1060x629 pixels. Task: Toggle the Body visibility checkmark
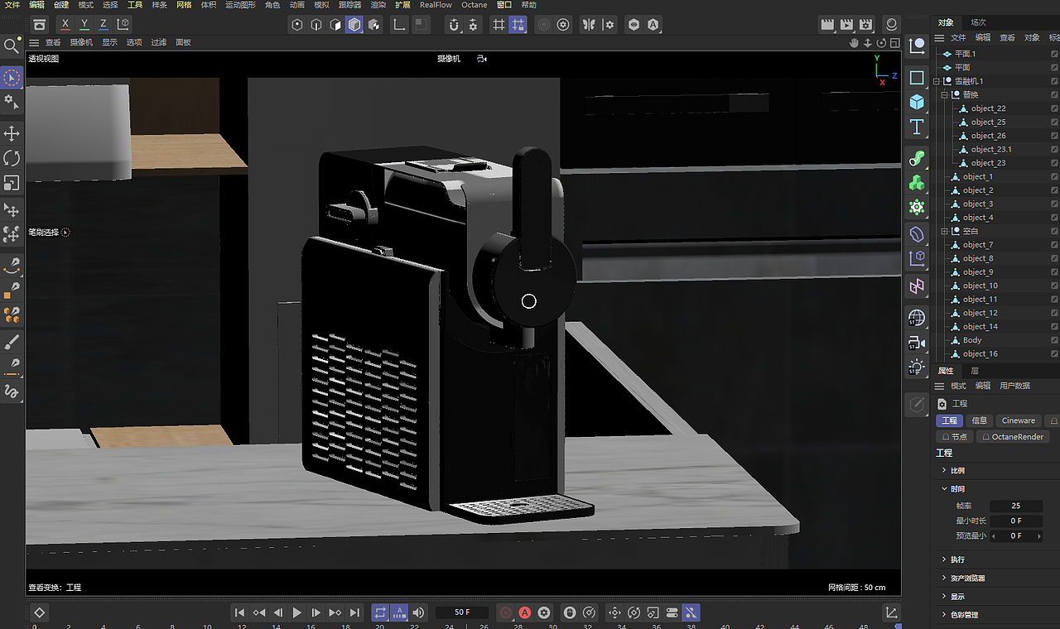pyautogui.click(x=1054, y=340)
